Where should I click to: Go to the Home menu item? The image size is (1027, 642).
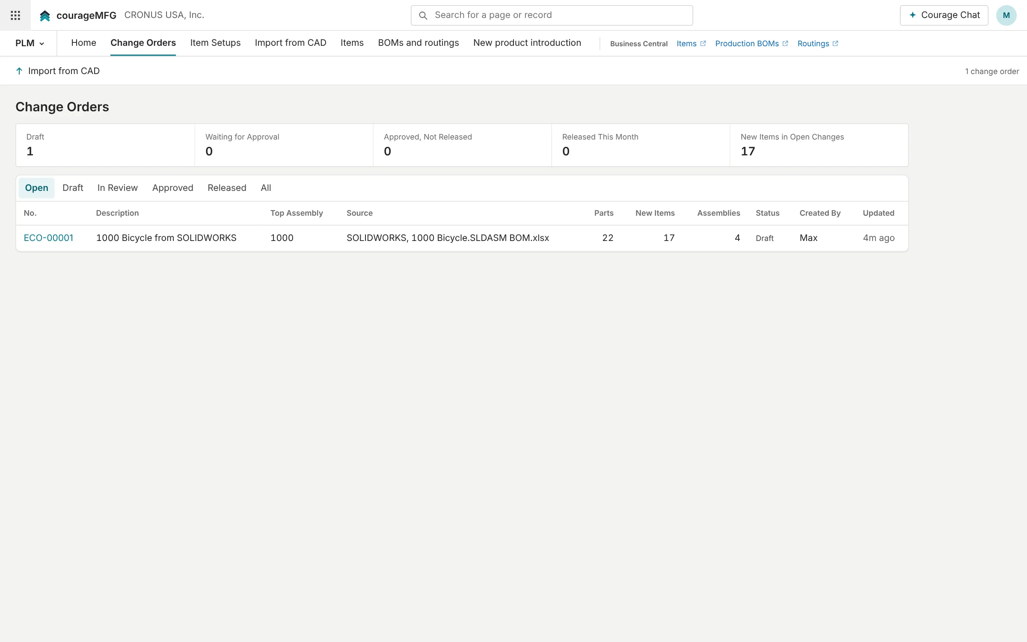point(83,43)
